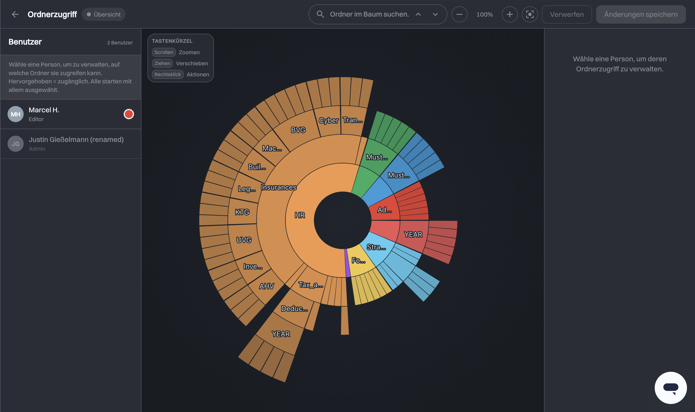695x412 pixels.
Task: Select the HR segment in the sunburst
Action: (x=300, y=215)
